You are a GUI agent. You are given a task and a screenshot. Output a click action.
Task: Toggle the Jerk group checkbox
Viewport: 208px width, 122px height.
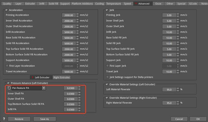(x=107, y=10)
